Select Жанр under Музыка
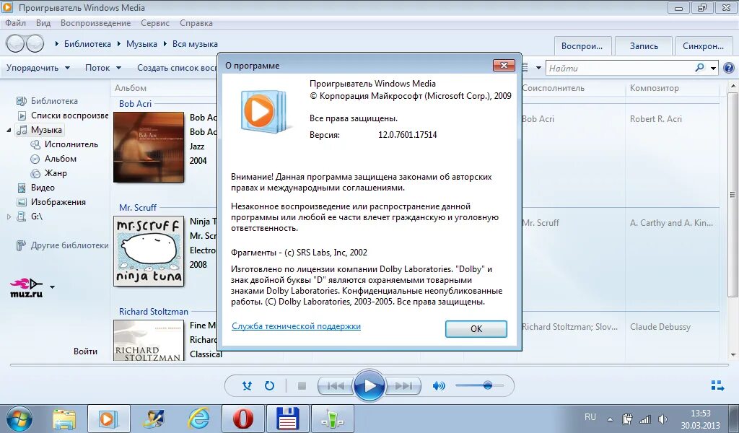Image resolution: width=739 pixels, height=433 pixels. point(56,173)
